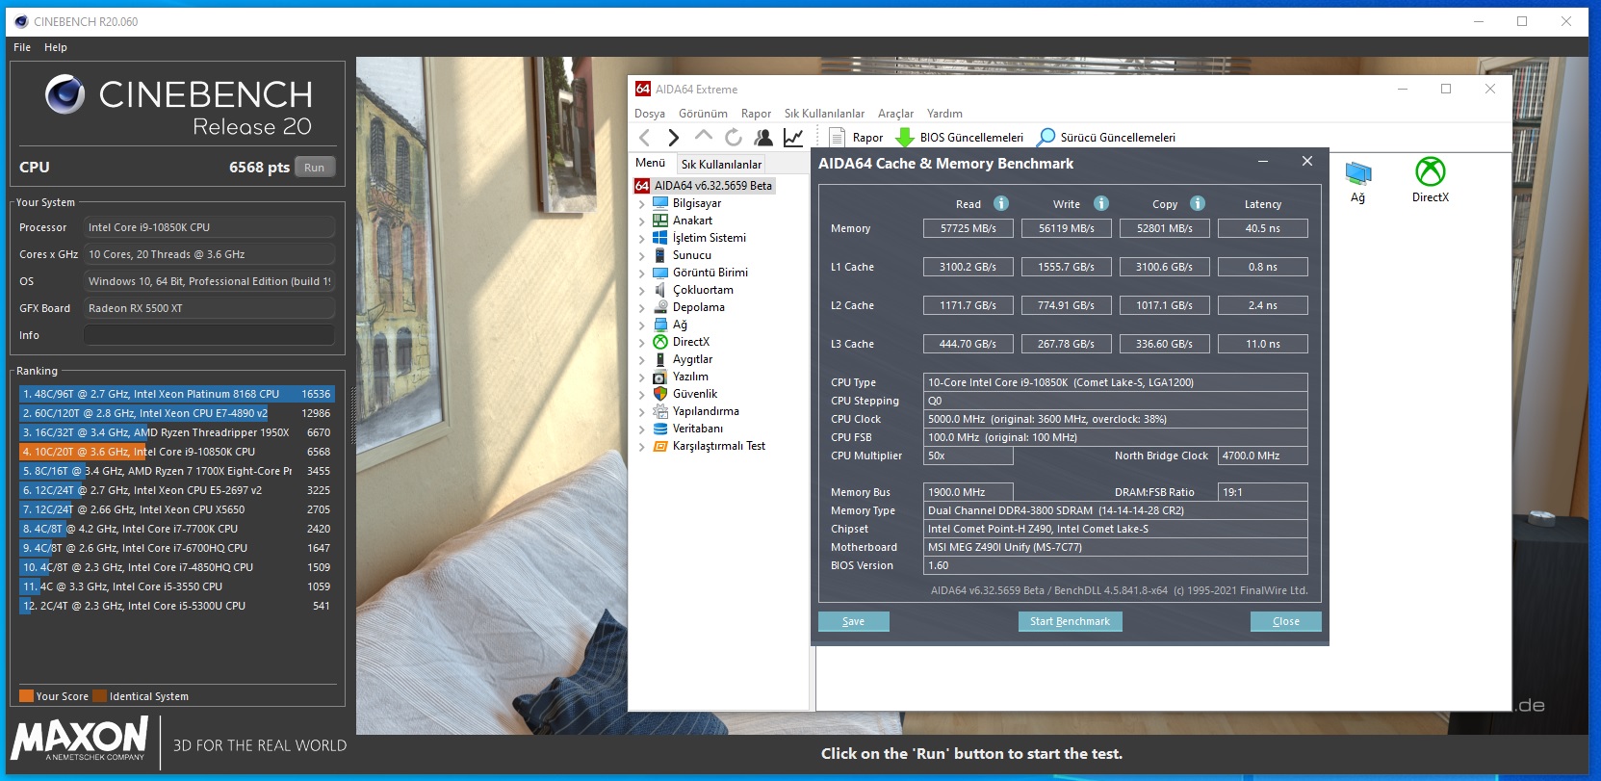1601x781 pixels.
Task: Click the Cinebench Info input field
Action: [x=209, y=335]
